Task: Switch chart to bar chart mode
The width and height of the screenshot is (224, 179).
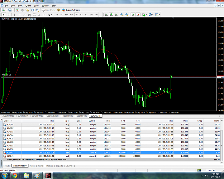Action: tap(106, 15)
